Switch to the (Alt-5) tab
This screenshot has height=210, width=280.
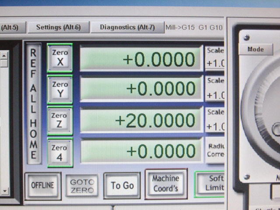click(13, 27)
